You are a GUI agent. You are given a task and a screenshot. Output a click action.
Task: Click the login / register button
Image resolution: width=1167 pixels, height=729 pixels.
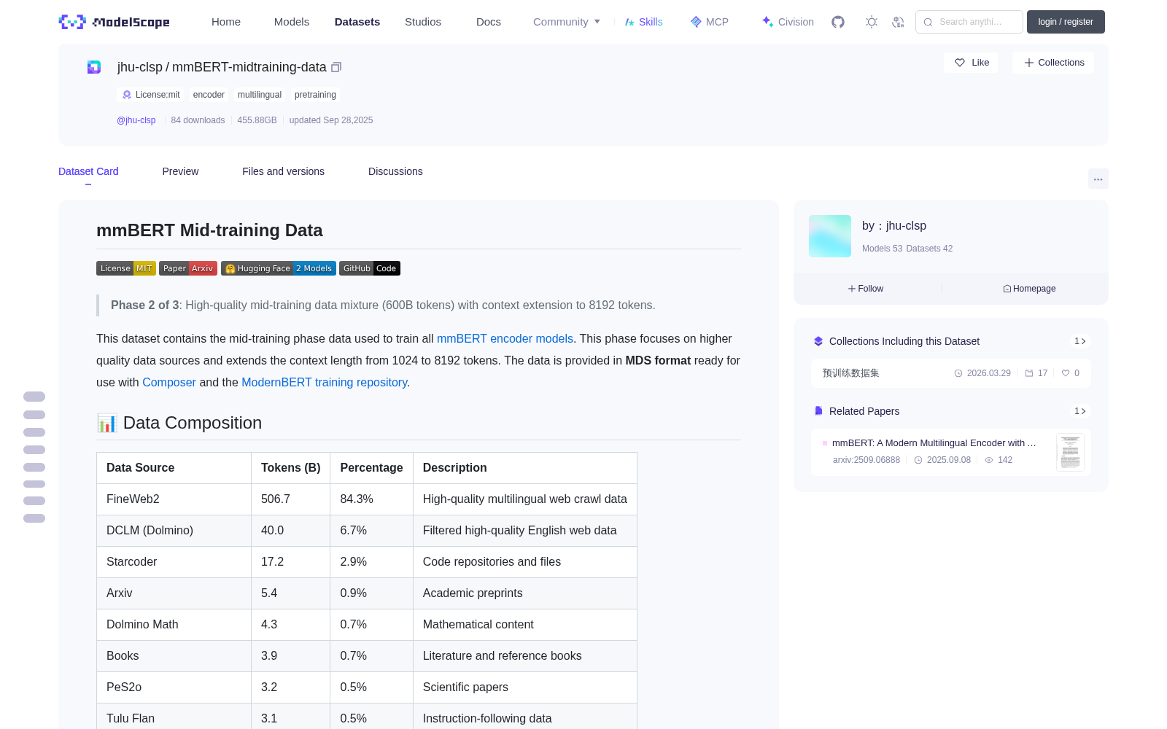click(x=1066, y=22)
